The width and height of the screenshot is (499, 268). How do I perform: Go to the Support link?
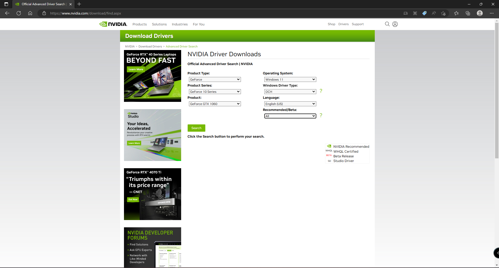point(358,24)
